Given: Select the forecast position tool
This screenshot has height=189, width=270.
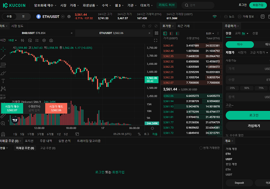Looking at the screenshot, I should click(3, 97).
